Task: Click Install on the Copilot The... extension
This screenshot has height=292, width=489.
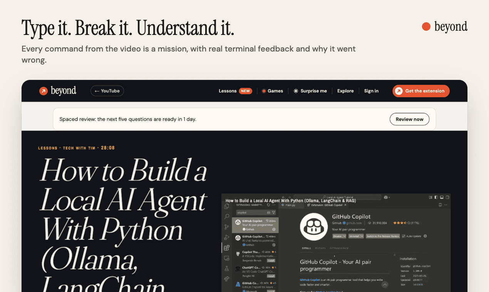Action: [271, 260]
